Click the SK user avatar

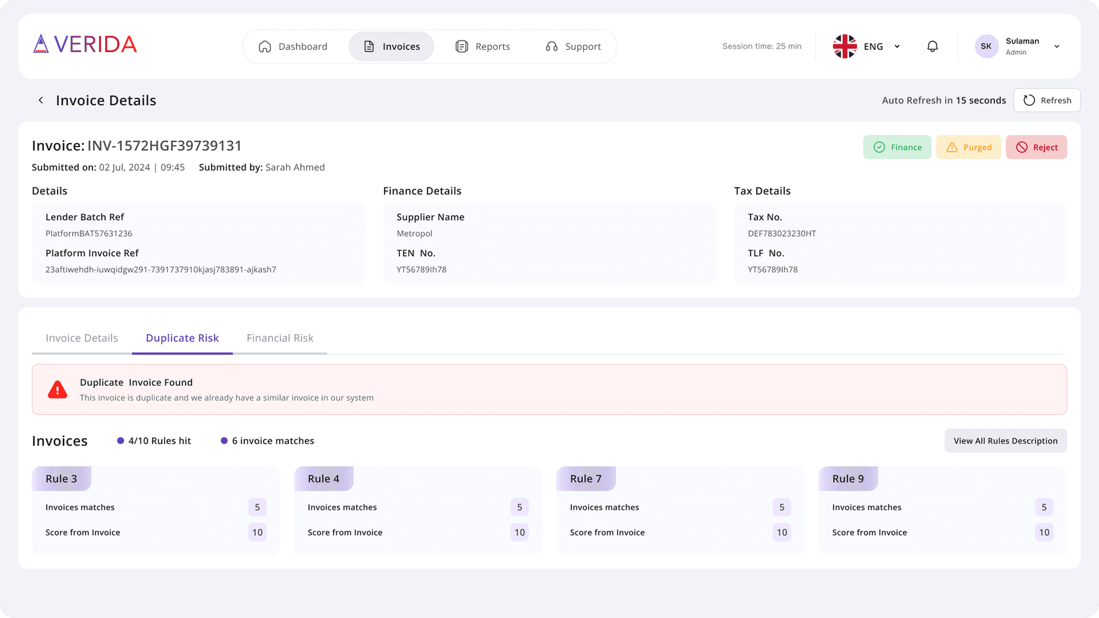click(986, 47)
